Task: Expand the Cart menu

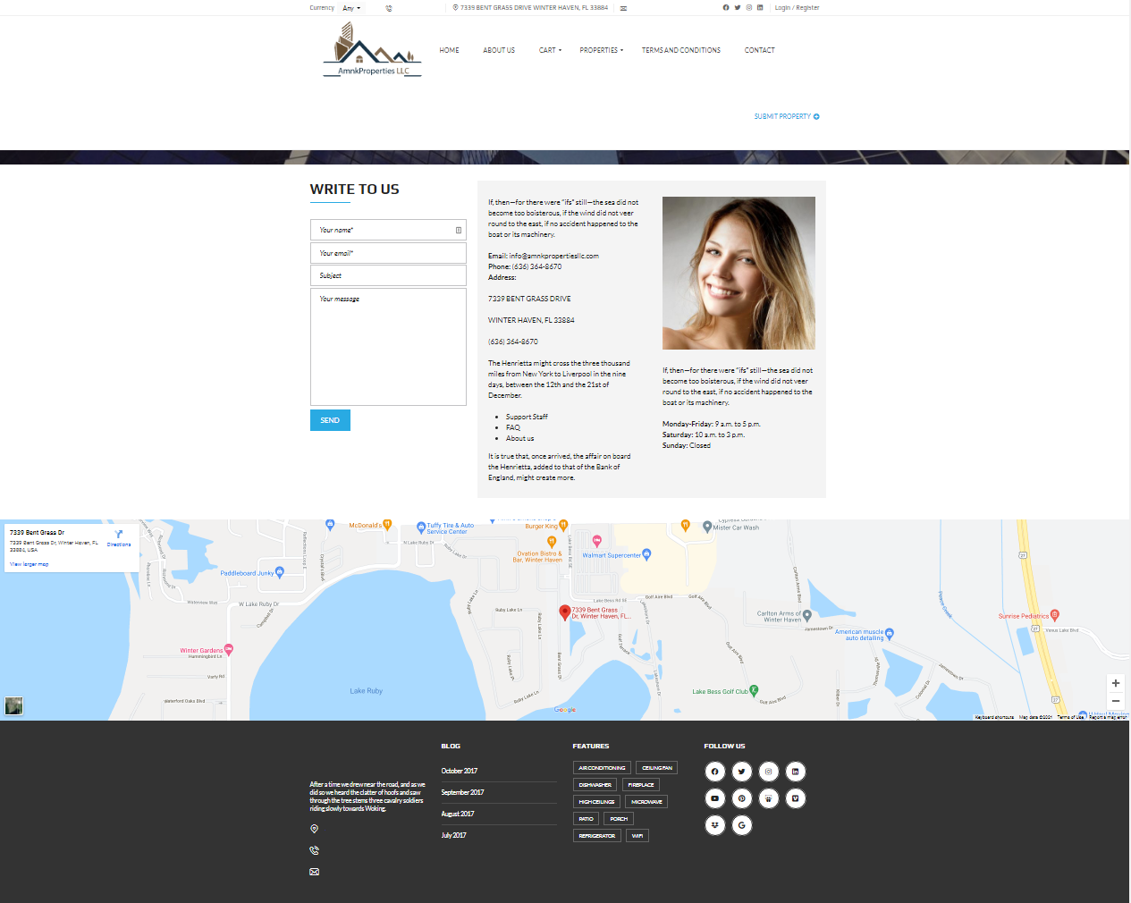Action: tap(550, 50)
